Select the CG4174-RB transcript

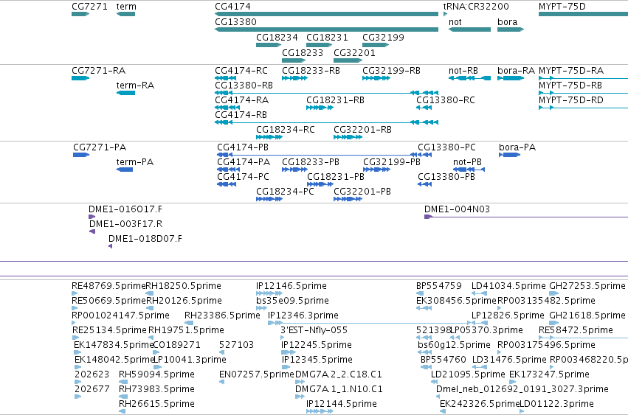coord(326,122)
